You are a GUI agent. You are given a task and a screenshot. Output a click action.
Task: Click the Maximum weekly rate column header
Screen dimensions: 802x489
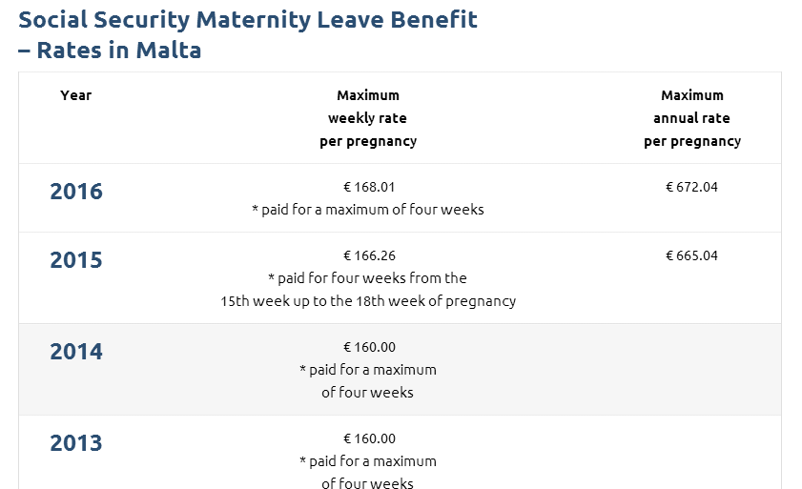[368, 118]
